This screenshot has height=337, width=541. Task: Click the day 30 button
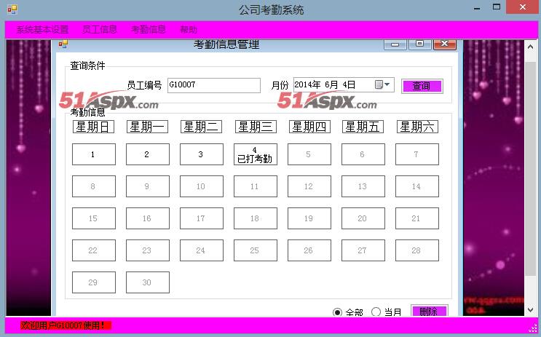[x=148, y=282]
